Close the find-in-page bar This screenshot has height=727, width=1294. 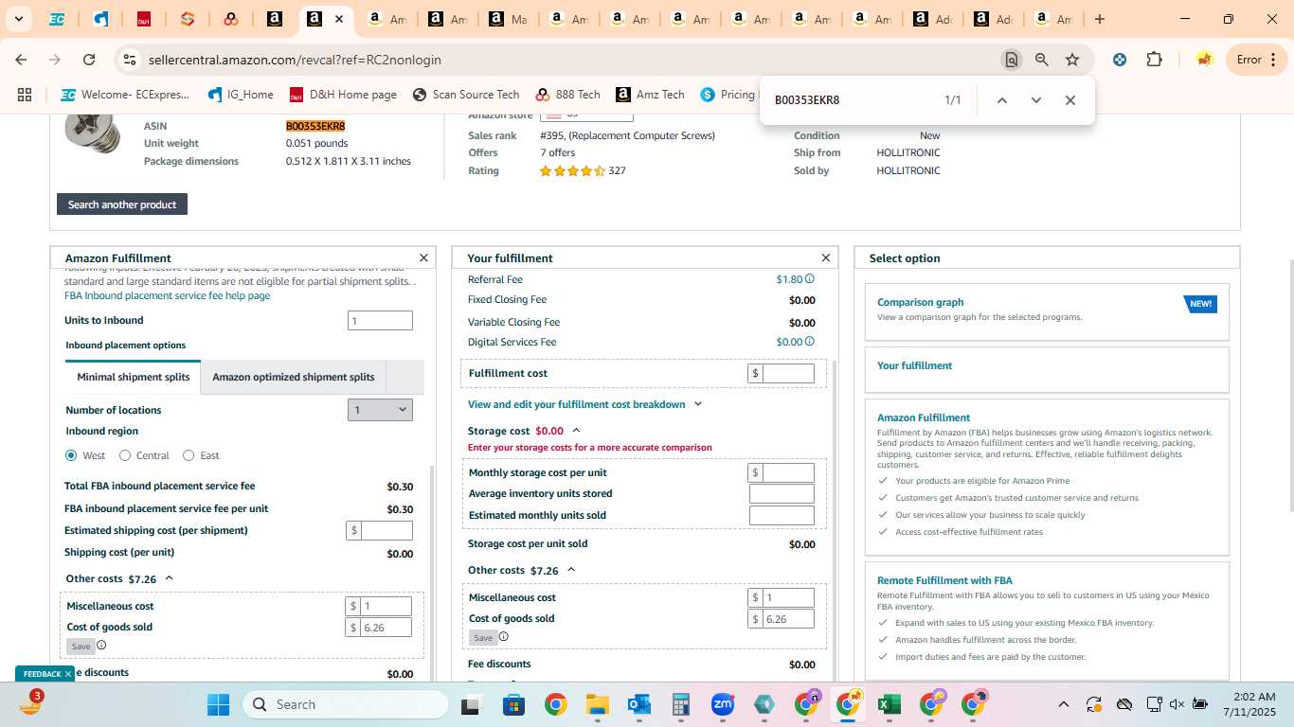[x=1069, y=100]
